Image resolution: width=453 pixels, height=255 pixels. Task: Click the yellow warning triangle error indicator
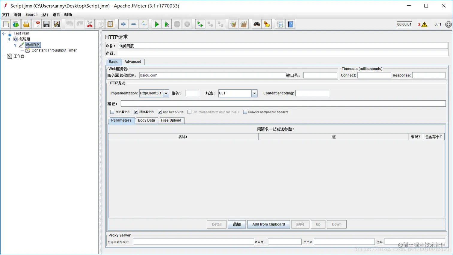(424, 25)
